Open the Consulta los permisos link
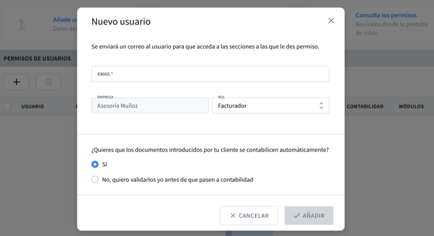 point(386,15)
